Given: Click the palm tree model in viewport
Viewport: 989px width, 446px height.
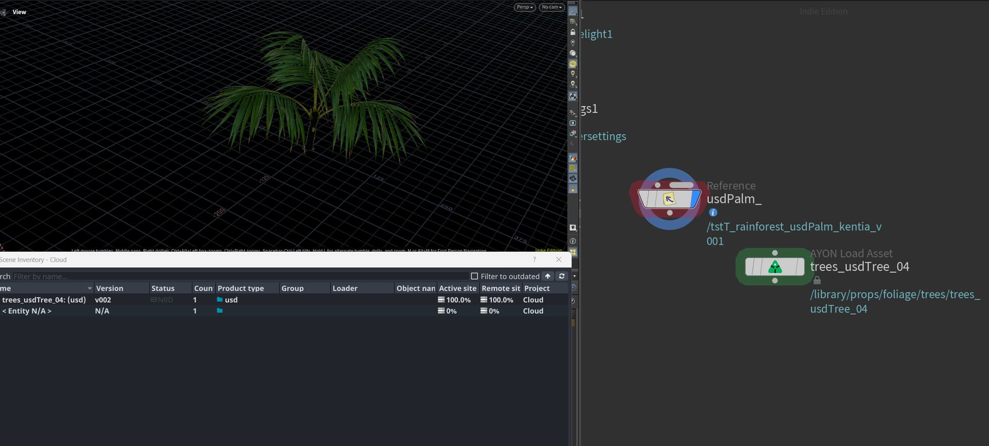Looking at the screenshot, I should 314,98.
